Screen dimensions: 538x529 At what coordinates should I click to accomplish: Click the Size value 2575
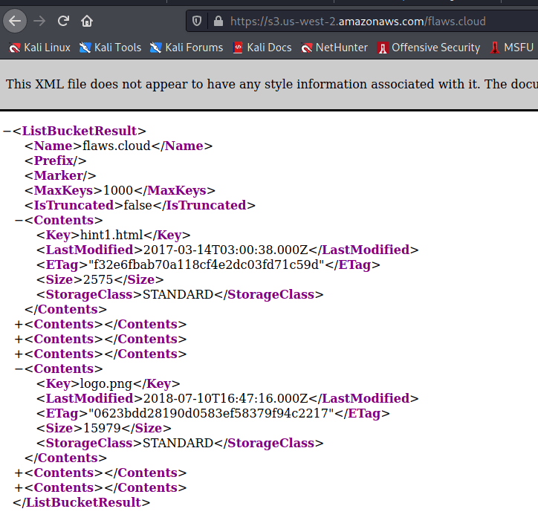(98, 279)
